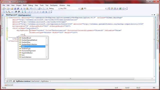The height and width of the screenshot is (90, 160).
Task: Select Grid in the IntelliSense list
Action: [x=32, y=46]
